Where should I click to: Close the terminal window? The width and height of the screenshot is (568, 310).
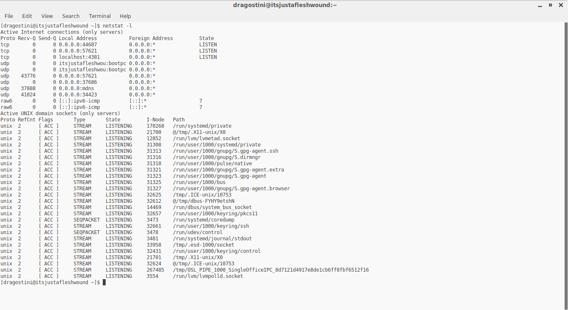click(x=560, y=5)
